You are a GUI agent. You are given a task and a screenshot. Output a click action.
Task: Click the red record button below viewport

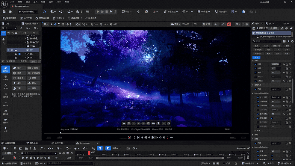[x=129, y=138]
